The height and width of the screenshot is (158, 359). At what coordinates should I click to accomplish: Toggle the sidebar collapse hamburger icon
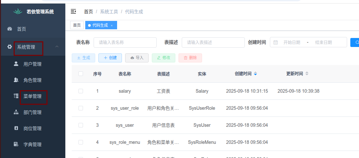[73, 12]
